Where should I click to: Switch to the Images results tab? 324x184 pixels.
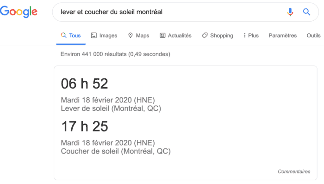click(x=104, y=36)
